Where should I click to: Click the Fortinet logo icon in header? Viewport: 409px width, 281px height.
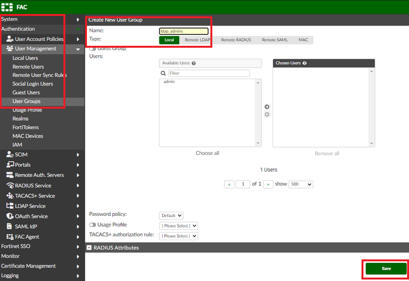[x=7, y=7]
